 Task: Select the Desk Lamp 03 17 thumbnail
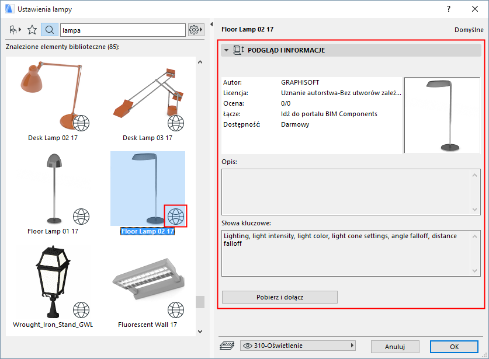147,95
